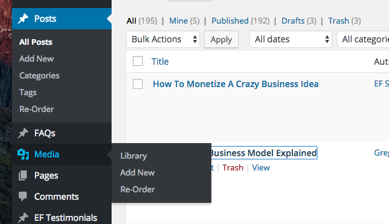Click the EF Testimonials pushpin icon
Screen dimensions: 389x224
[x=23, y=218]
